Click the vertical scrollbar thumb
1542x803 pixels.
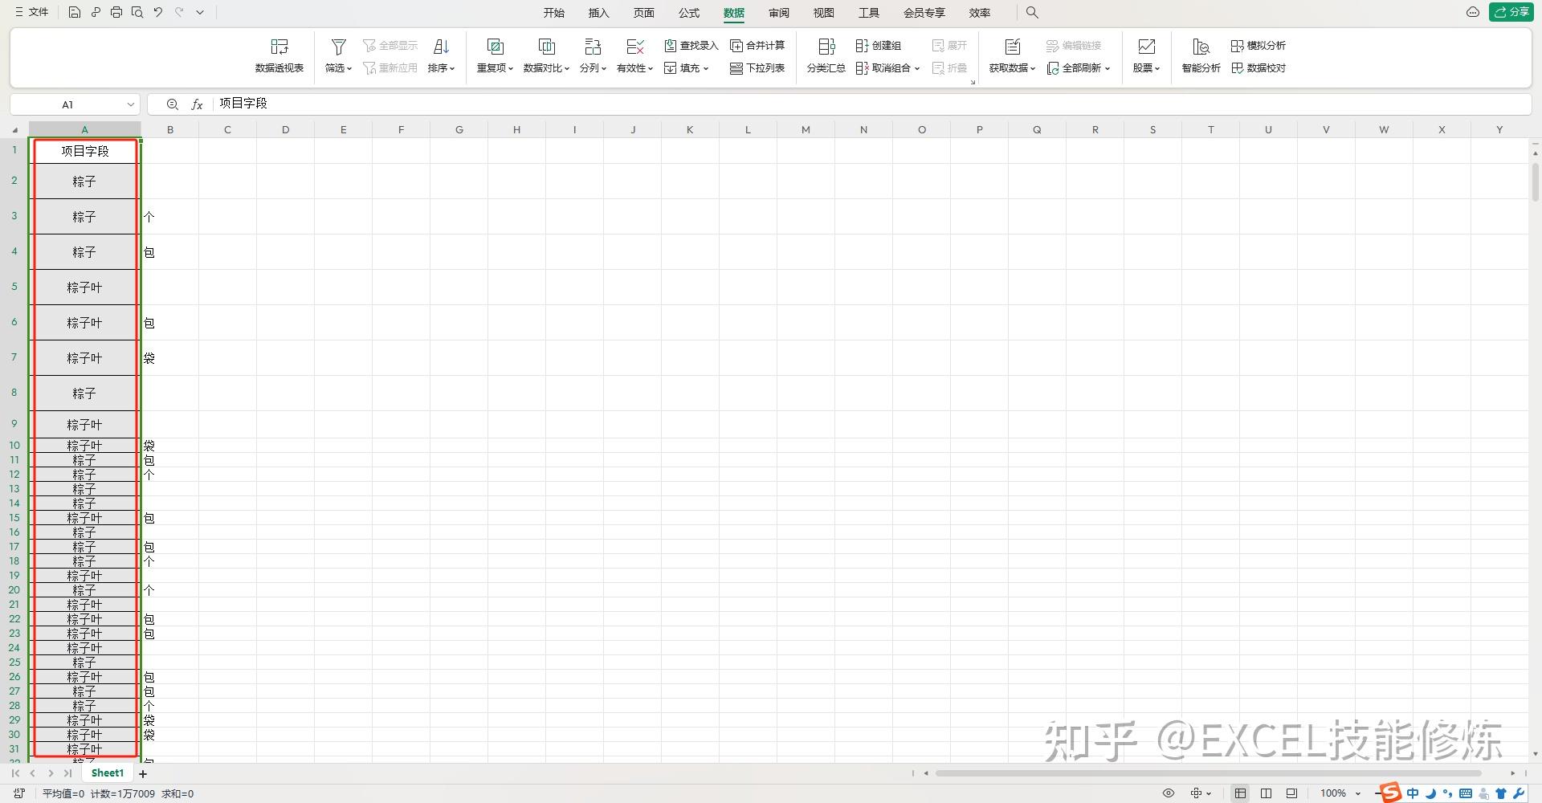tap(1535, 182)
